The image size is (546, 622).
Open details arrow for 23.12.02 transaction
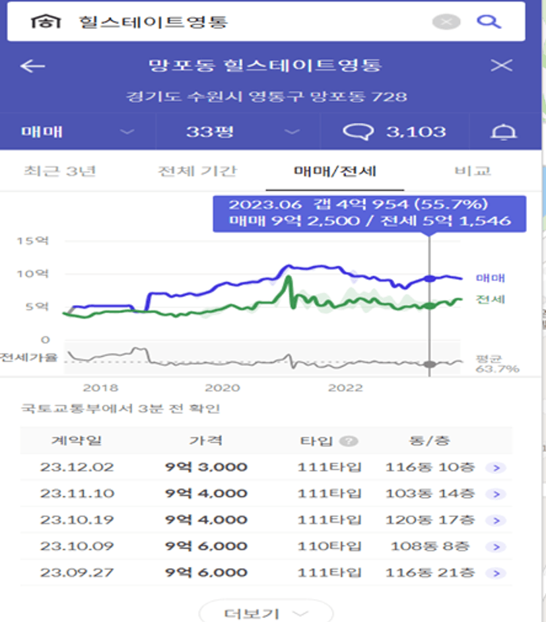click(x=496, y=468)
